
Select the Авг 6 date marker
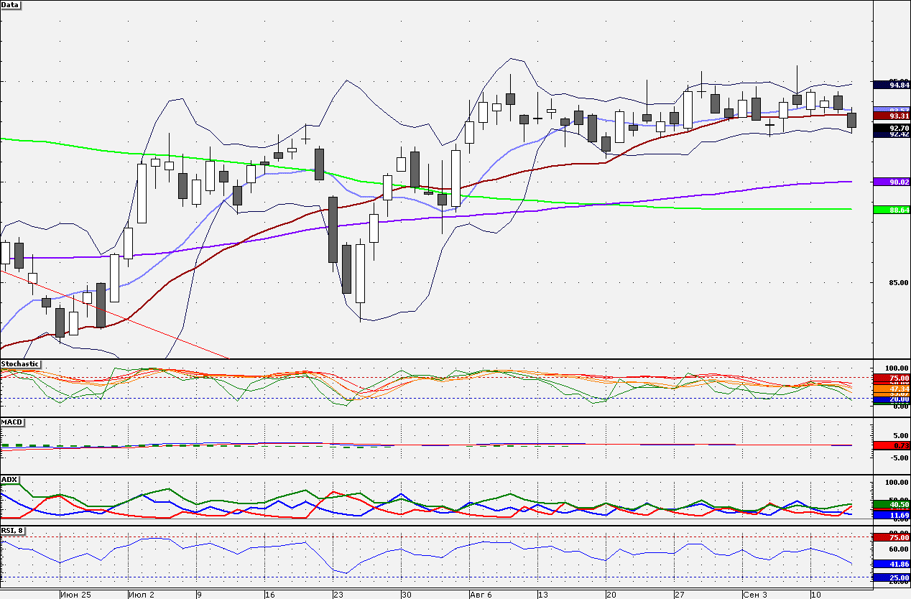(481, 595)
